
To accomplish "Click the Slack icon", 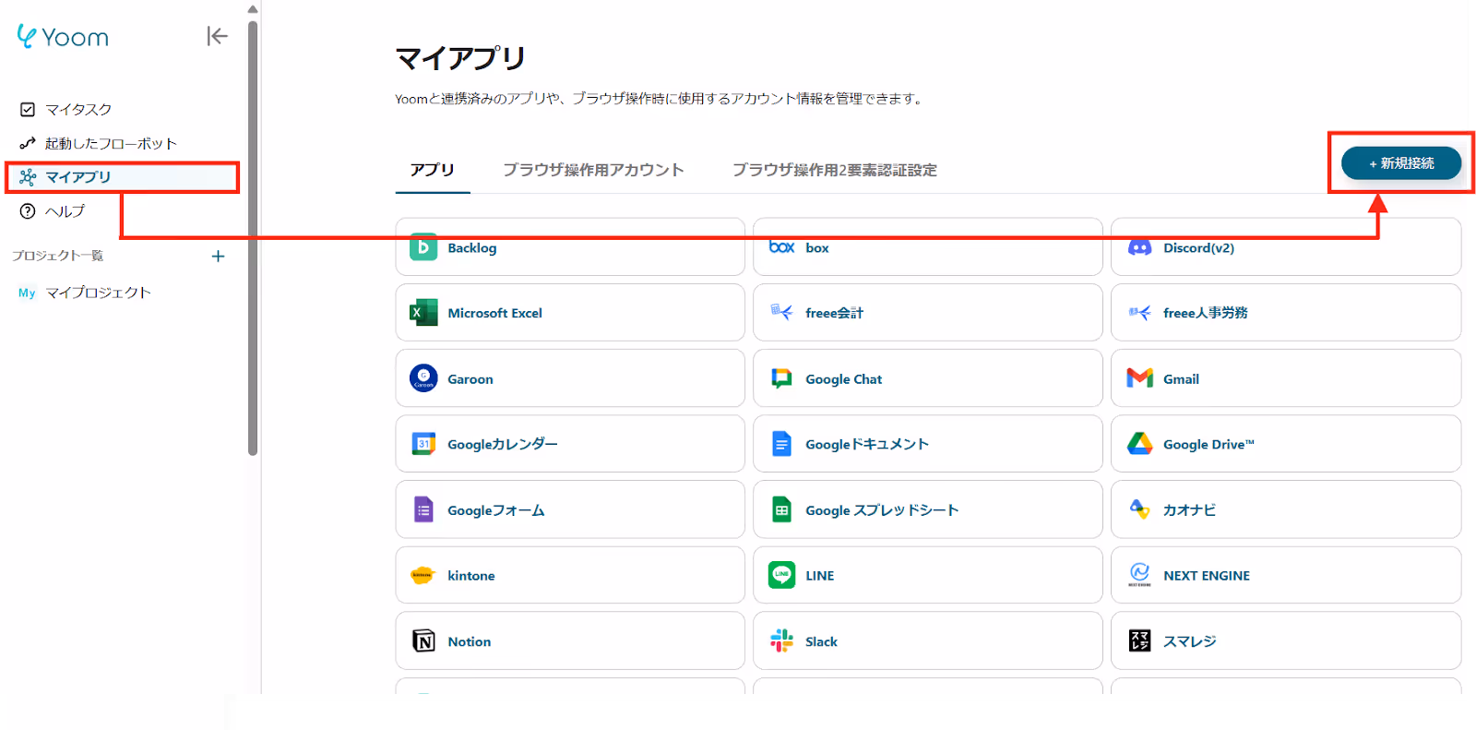I will pos(781,640).
